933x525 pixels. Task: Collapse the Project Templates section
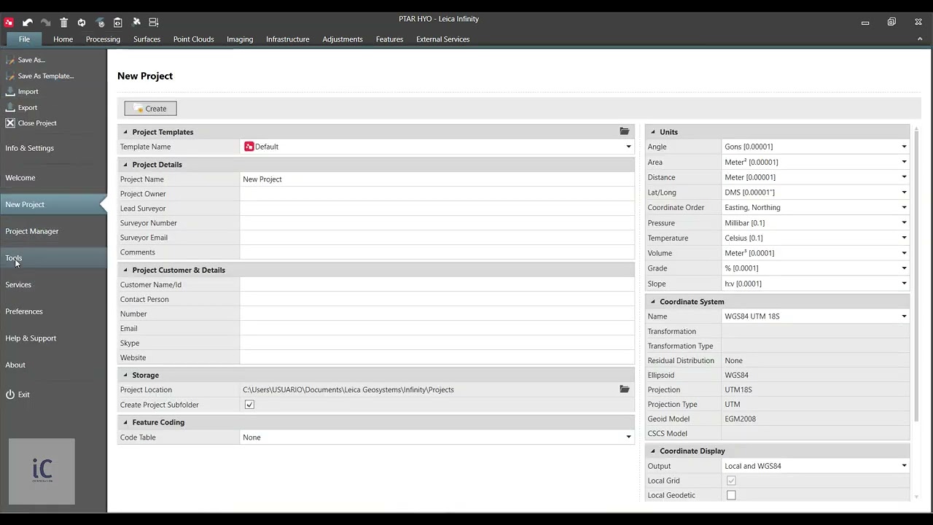click(125, 132)
